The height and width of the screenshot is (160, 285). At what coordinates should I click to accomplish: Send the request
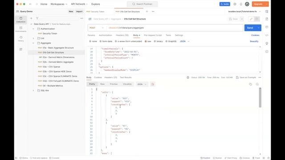point(250,28)
